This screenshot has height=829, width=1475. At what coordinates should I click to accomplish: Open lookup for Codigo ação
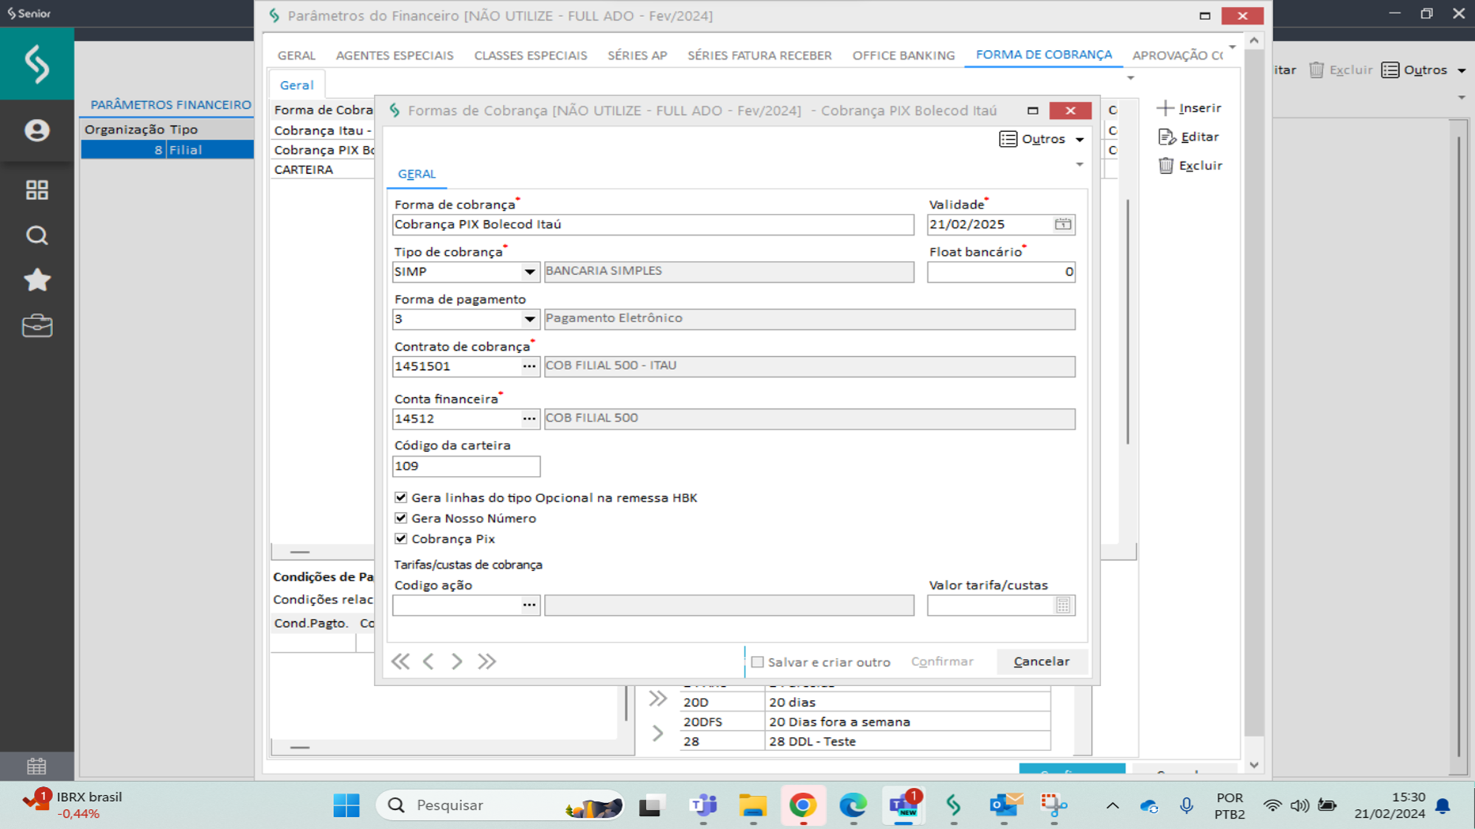point(529,605)
